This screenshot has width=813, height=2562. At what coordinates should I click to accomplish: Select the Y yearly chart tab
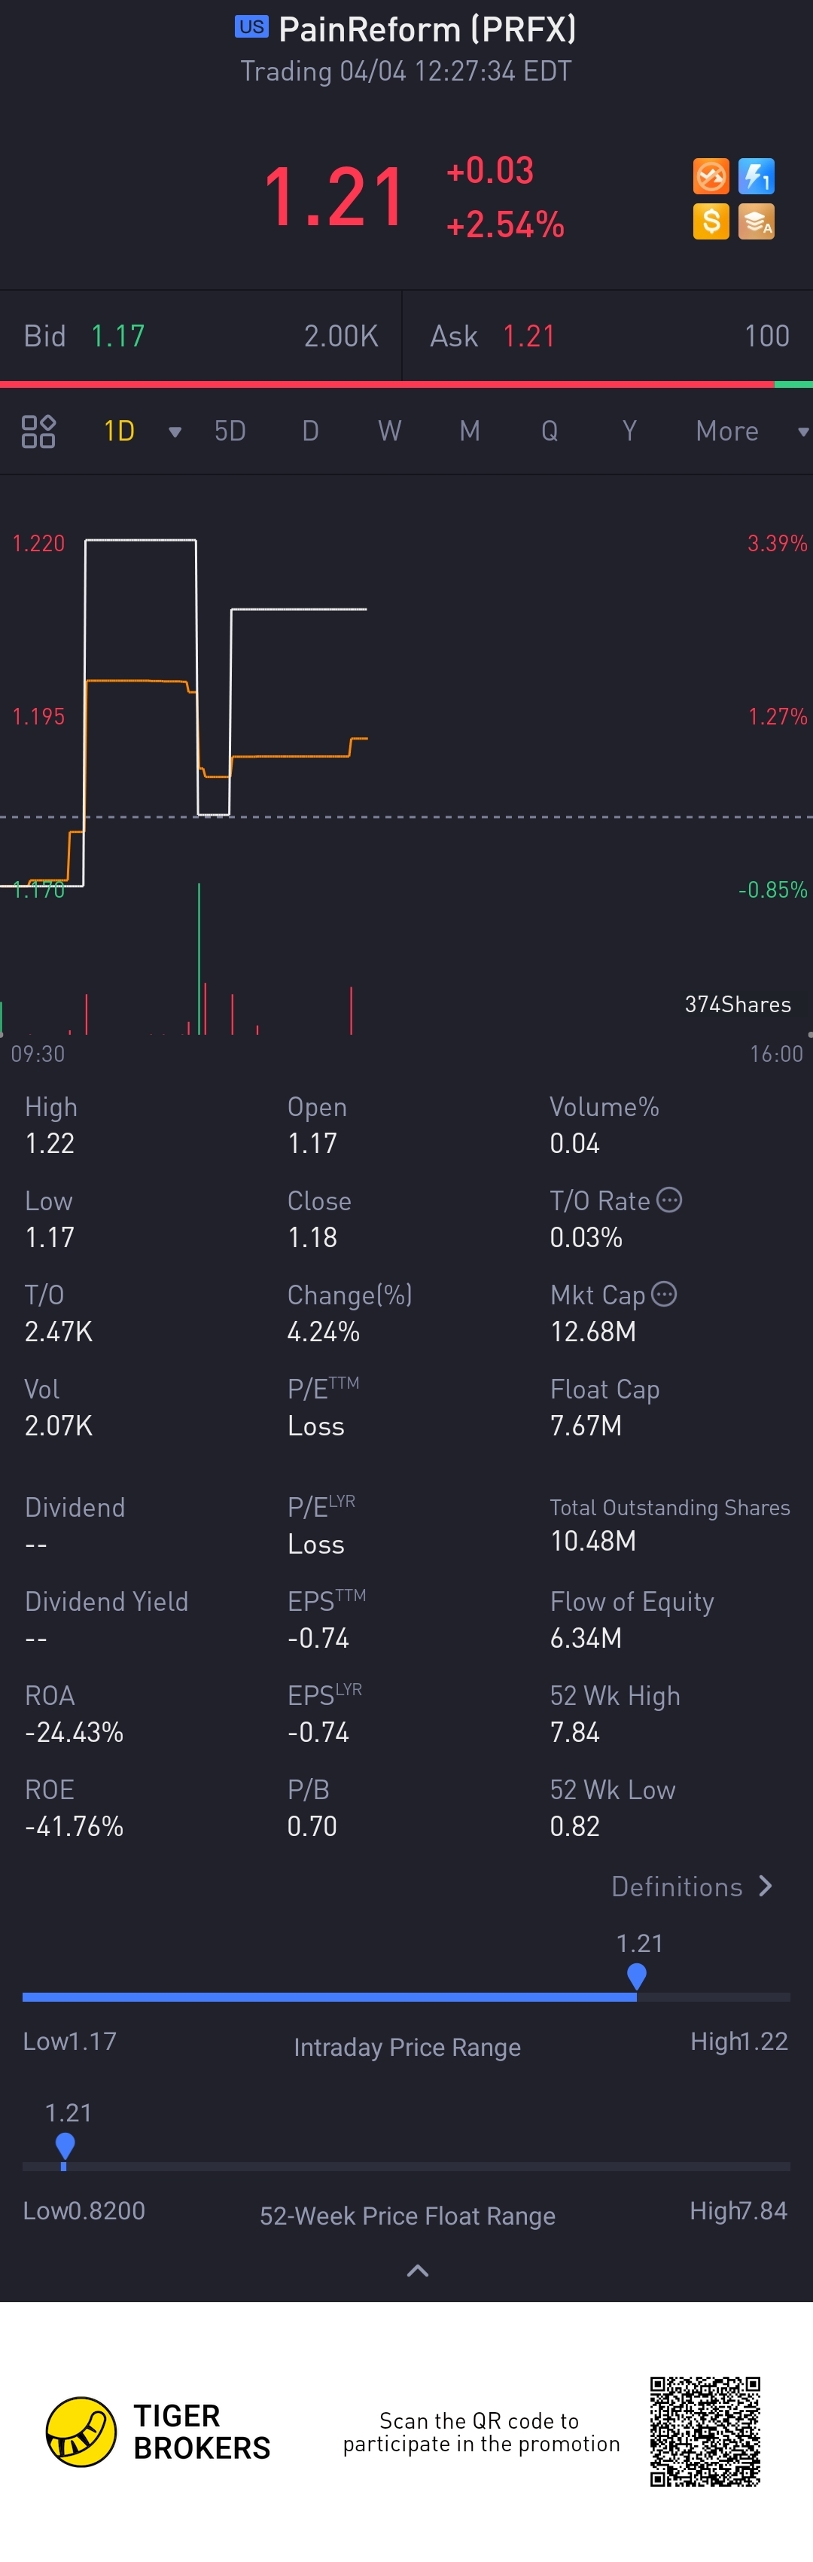tap(629, 431)
